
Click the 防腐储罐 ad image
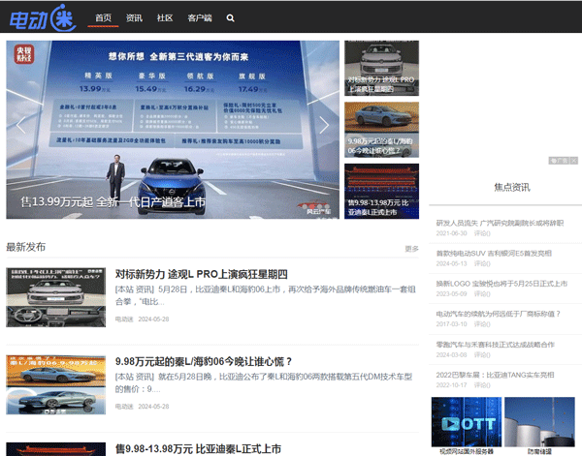point(539,421)
